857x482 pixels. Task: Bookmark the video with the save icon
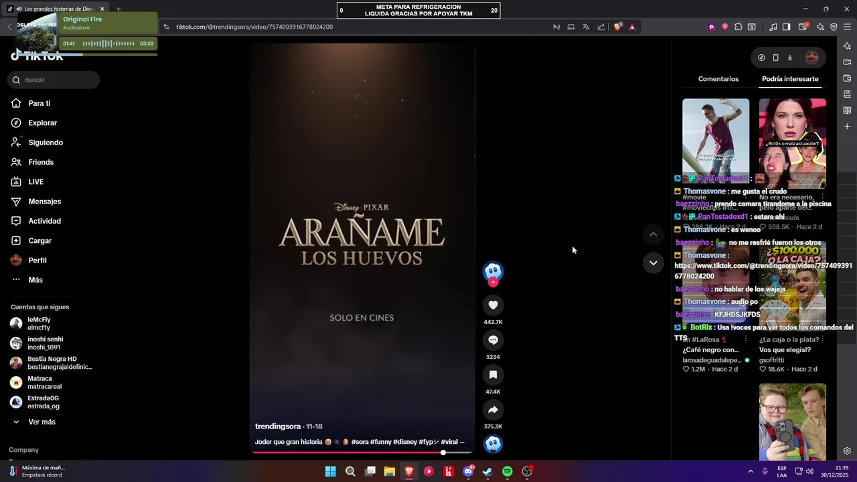click(493, 375)
